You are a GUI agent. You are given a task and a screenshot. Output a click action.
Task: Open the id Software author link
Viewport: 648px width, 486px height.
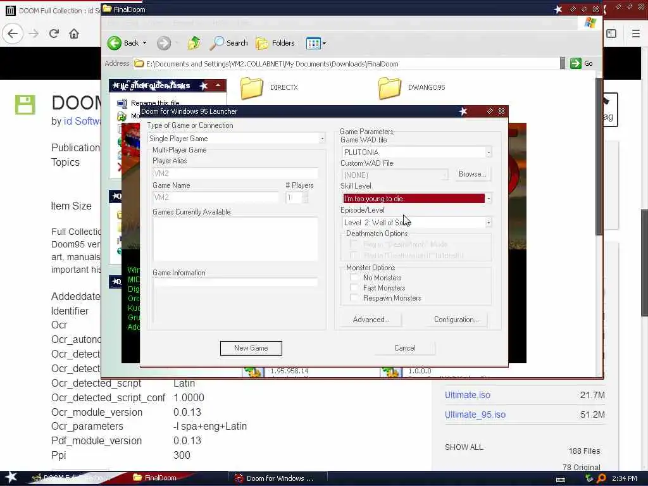point(82,121)
